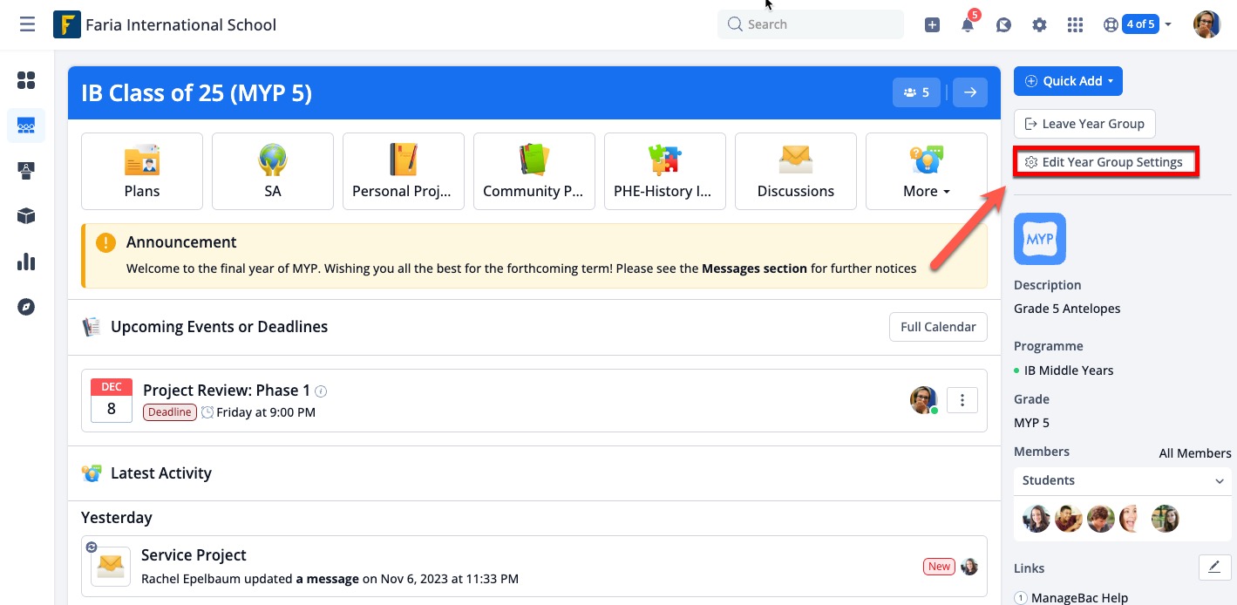Click Edit Year Group Settings
The height and width of the screenshot is (605, 1237).
pyautogui.click(x=1104, y=162)
